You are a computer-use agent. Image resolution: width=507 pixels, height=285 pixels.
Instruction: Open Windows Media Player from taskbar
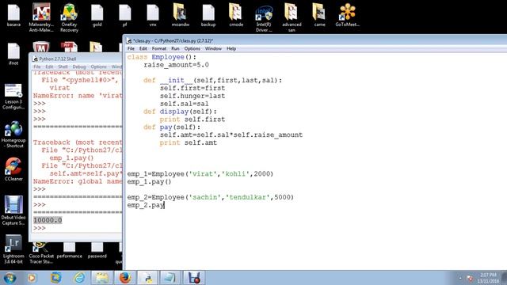32,278
